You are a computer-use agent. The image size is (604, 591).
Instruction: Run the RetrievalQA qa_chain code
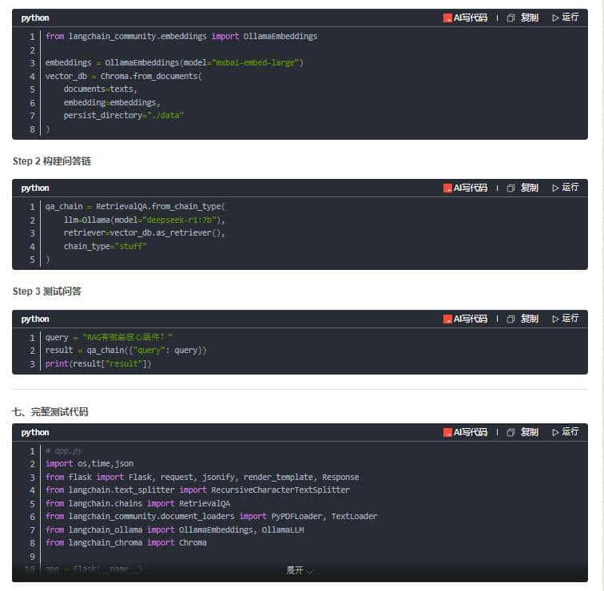565,188
